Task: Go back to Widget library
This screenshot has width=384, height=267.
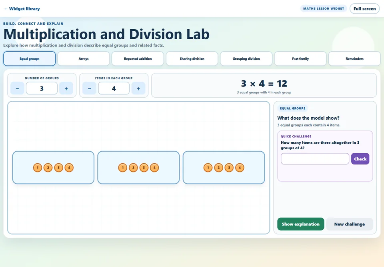Action: coord(22,8)
